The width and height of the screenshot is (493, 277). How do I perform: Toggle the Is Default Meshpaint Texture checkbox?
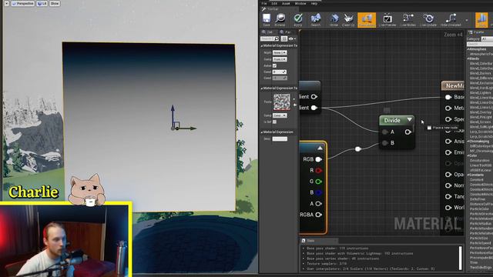coord(274,122)
